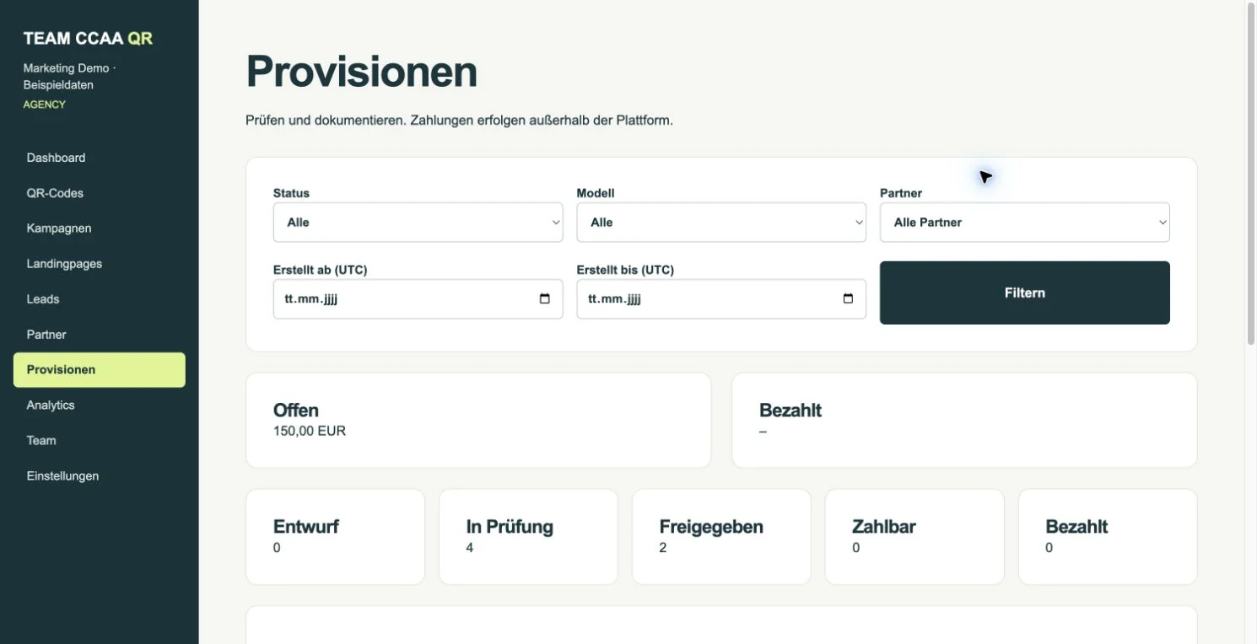Image resolution: width=1257 pixels, height=644 pixels.
Task: Focus the Erstellt bis date input
Action: (721, 299)
